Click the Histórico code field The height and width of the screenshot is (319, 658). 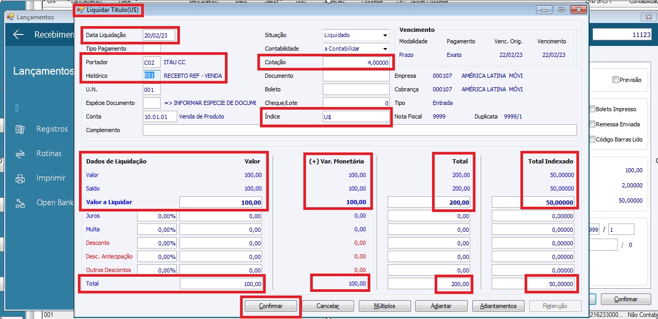pyautogui.click(x=152, y=76)
